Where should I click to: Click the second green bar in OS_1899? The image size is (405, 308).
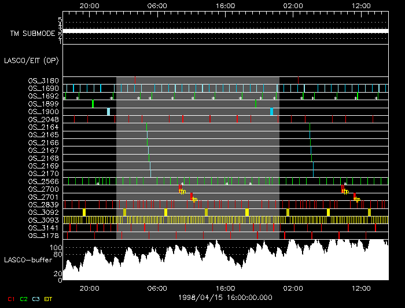256,104
